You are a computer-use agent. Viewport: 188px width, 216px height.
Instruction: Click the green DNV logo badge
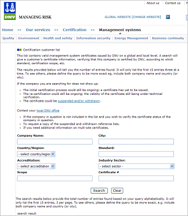click(10, 17)
